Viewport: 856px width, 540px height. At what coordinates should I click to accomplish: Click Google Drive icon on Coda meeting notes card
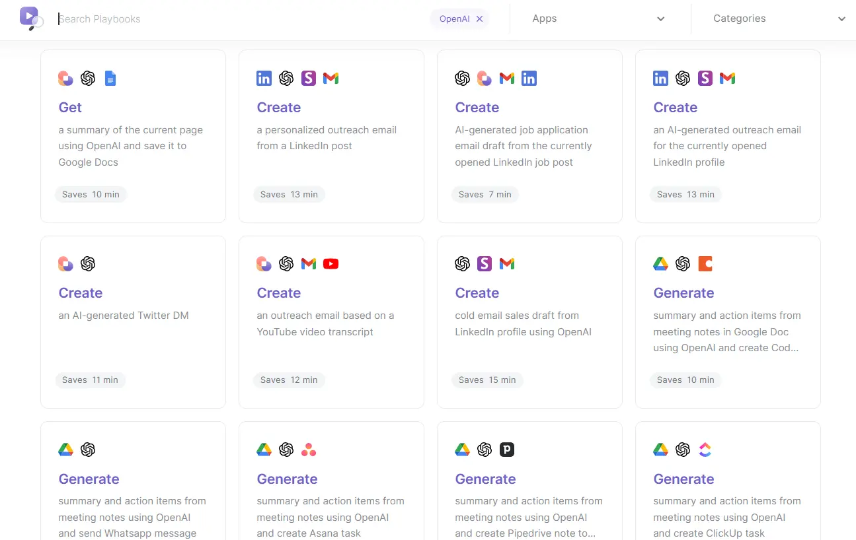pos(660,264)
